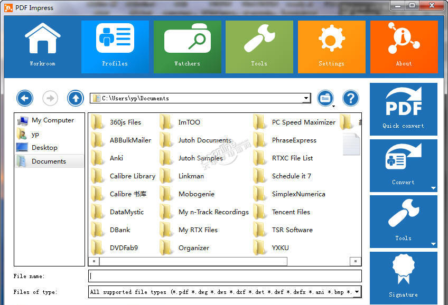This screenshot has height=305, width=448.
Task: Select the Linkman folder
Action: click(x=182, y=176)
